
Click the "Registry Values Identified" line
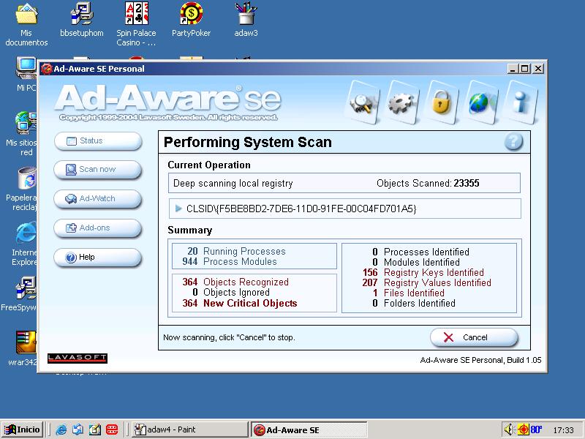(426, 282)
